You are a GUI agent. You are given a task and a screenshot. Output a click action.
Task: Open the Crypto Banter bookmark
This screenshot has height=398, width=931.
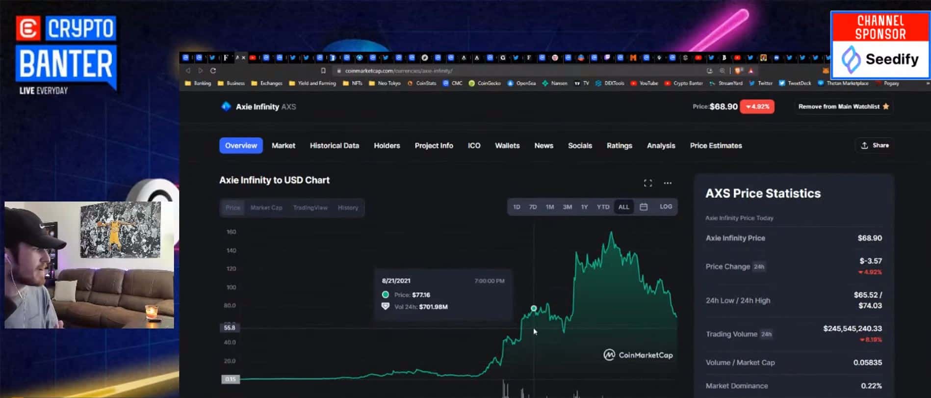coord(683,83)
